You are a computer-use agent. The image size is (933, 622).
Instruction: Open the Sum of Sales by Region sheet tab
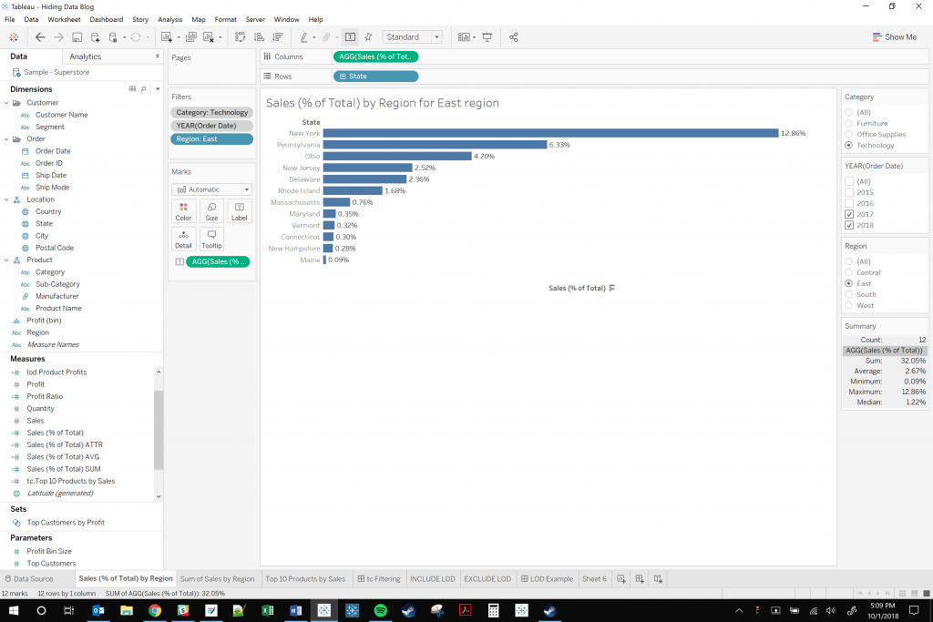tap(217, 578)
